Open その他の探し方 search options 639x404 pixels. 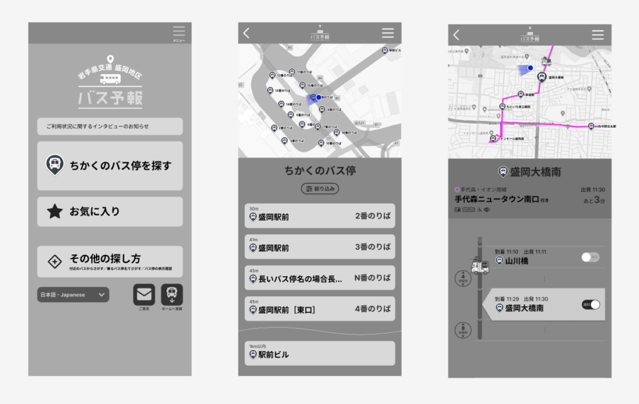pos(110,261)
